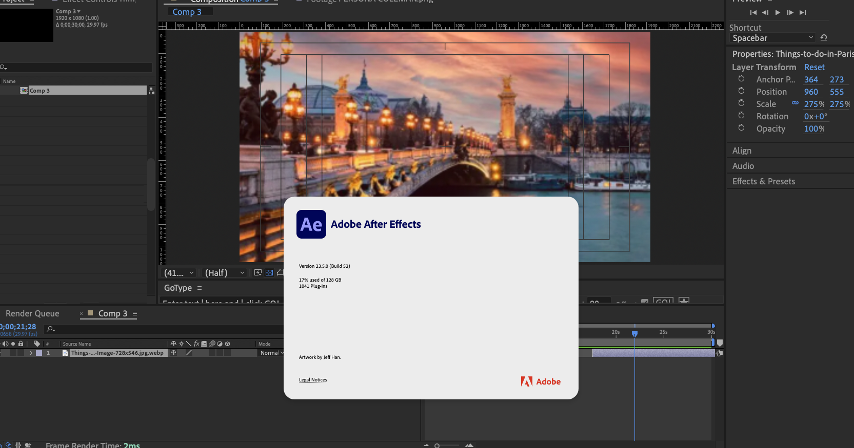The height and width of the screenshot is (448, 854).
Task: Click the Toggle Transparency Grid icon
Action: point(269,273)
